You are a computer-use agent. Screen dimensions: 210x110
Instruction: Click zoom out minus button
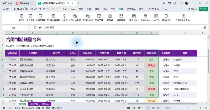click(177, 108)
